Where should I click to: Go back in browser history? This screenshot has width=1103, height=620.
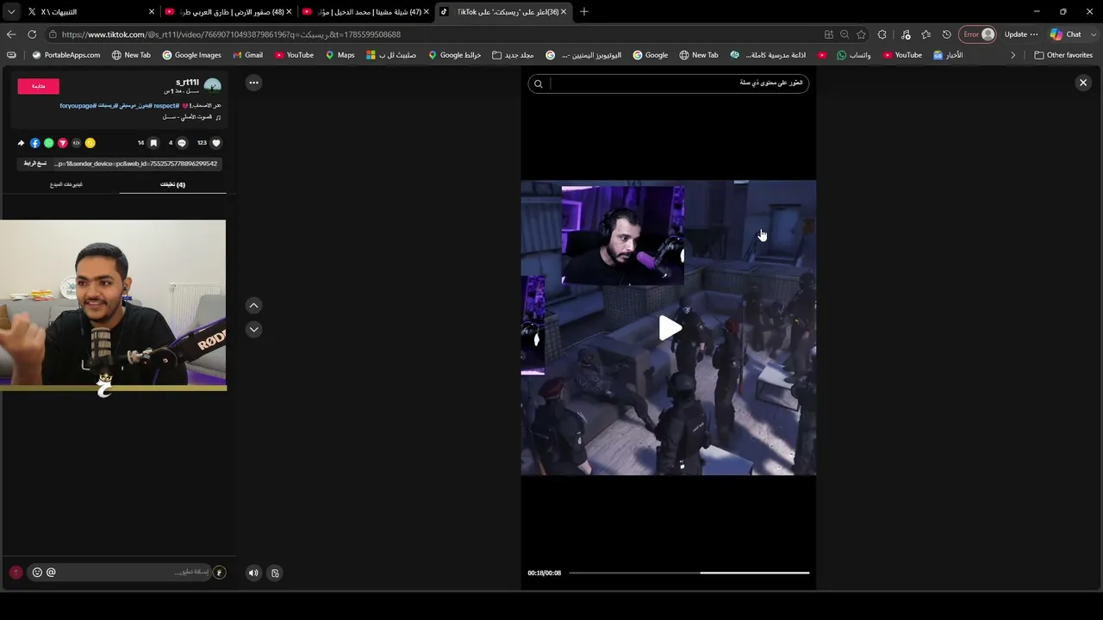point(11,34)
